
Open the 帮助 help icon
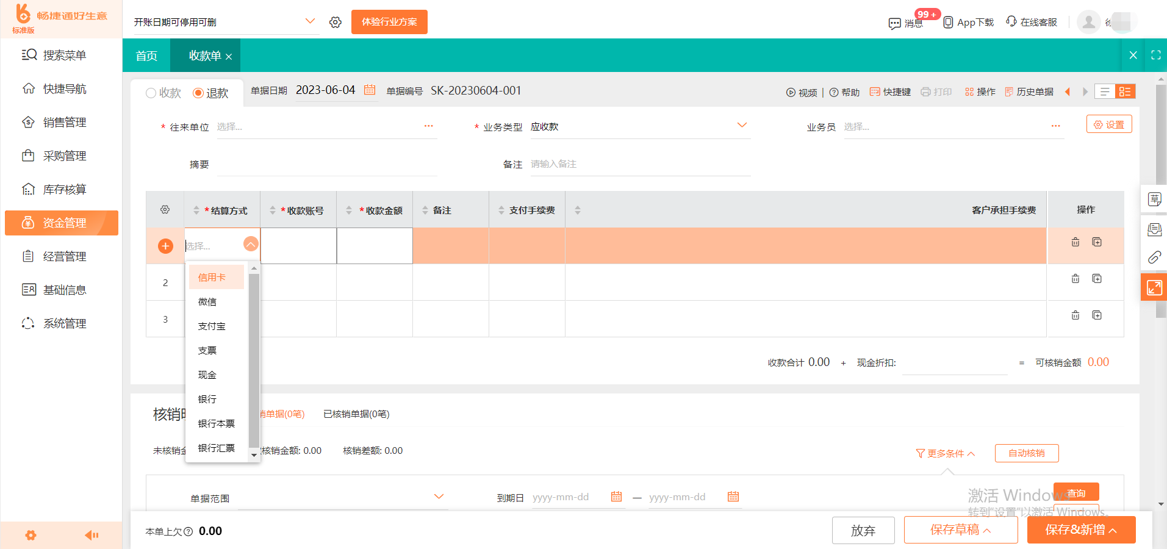click(x=834, y=91)
